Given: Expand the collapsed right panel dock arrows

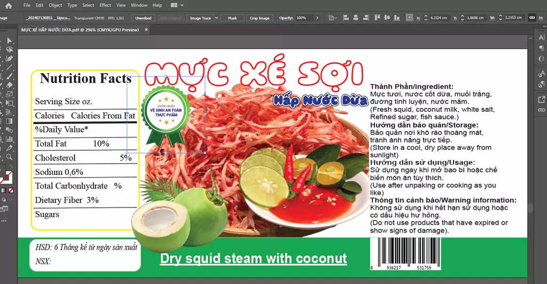Looking at the screenshot, I should tap(544, 27).
